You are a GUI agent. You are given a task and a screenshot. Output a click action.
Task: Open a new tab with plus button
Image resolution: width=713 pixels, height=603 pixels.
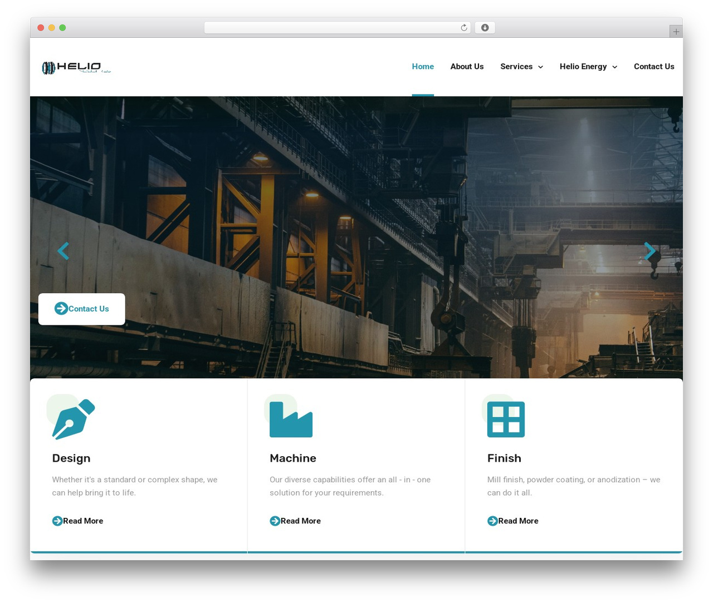click(676, 32)
